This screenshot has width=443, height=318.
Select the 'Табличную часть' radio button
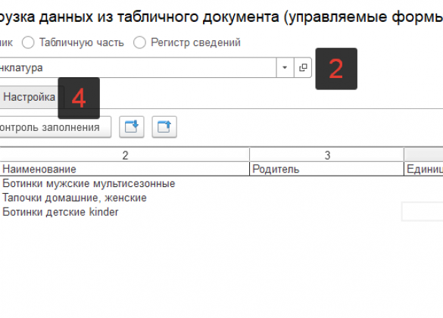(x=28, y=42)
